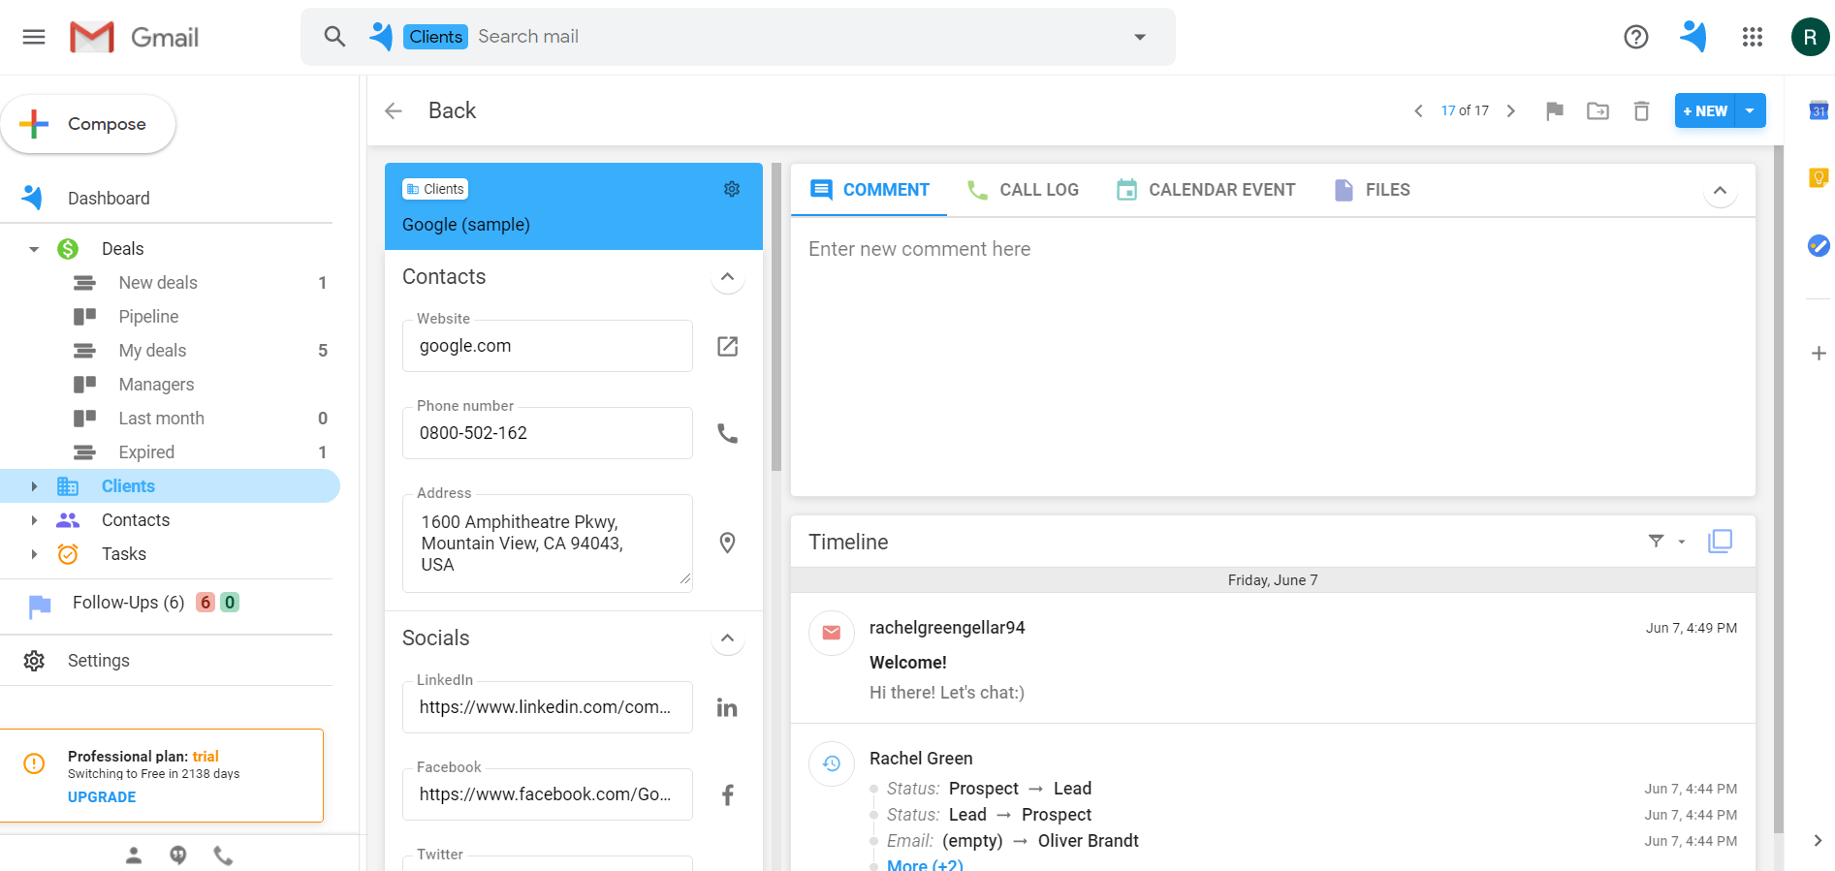Collapse the Contacts section chevron

click(727, 277)
